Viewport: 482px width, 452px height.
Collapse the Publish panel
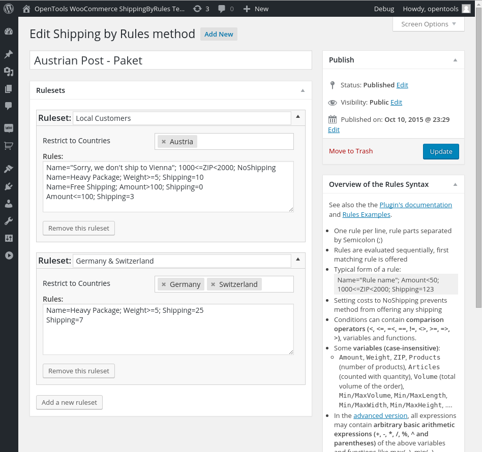pyautogui.click(x=455, y=60)
